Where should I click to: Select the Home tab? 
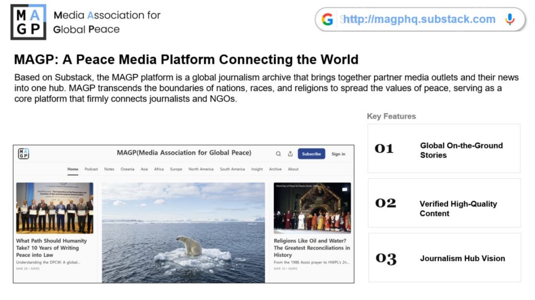[x=73, y=169]
